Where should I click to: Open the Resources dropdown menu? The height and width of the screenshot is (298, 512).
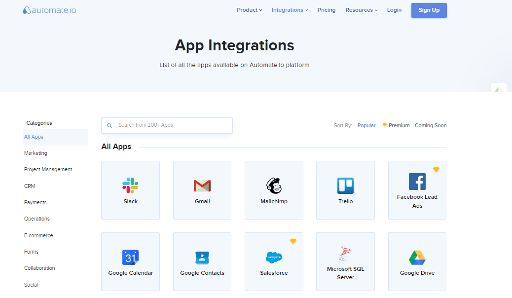(x=361, y=10)
